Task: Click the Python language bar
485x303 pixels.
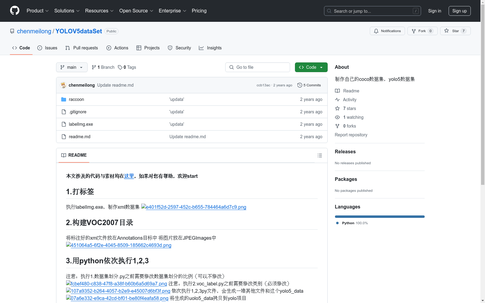Action: (x=380, y=217)
